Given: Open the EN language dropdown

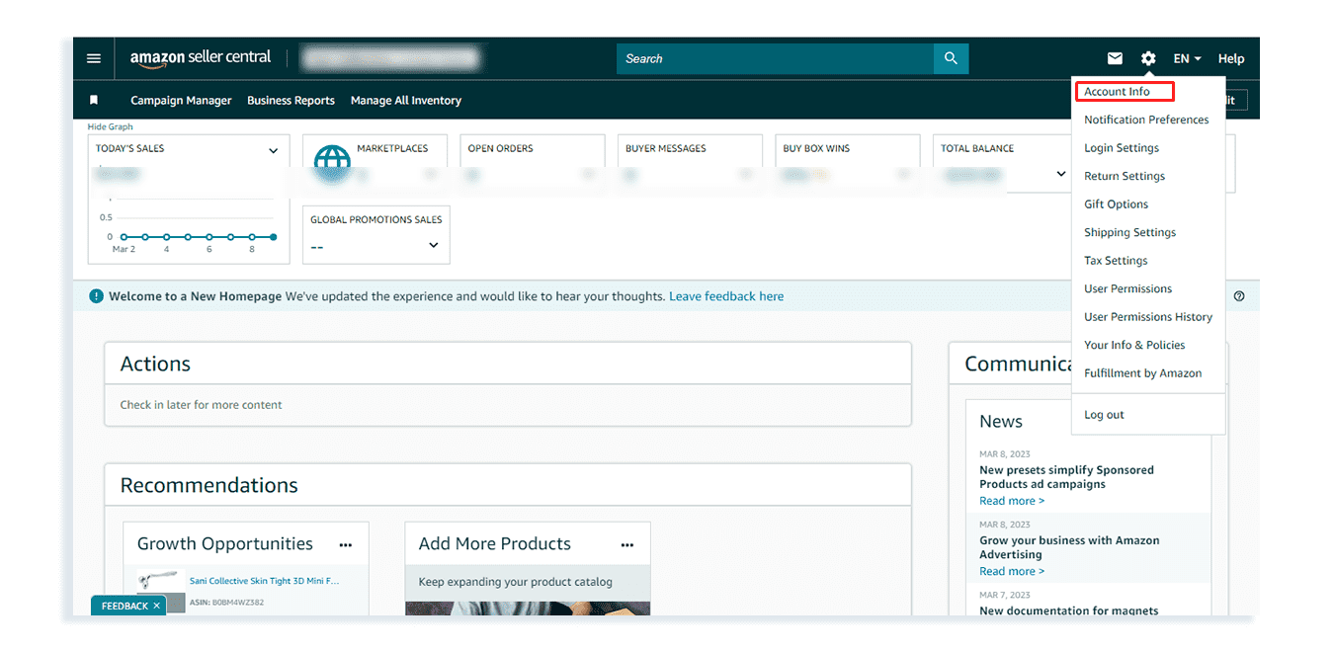Looking at the screenshot, I should click(1186, 57).
